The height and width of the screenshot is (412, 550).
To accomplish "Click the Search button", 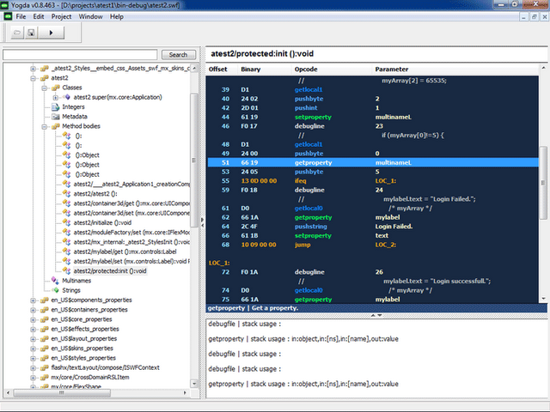I will [x=178, y=55].
